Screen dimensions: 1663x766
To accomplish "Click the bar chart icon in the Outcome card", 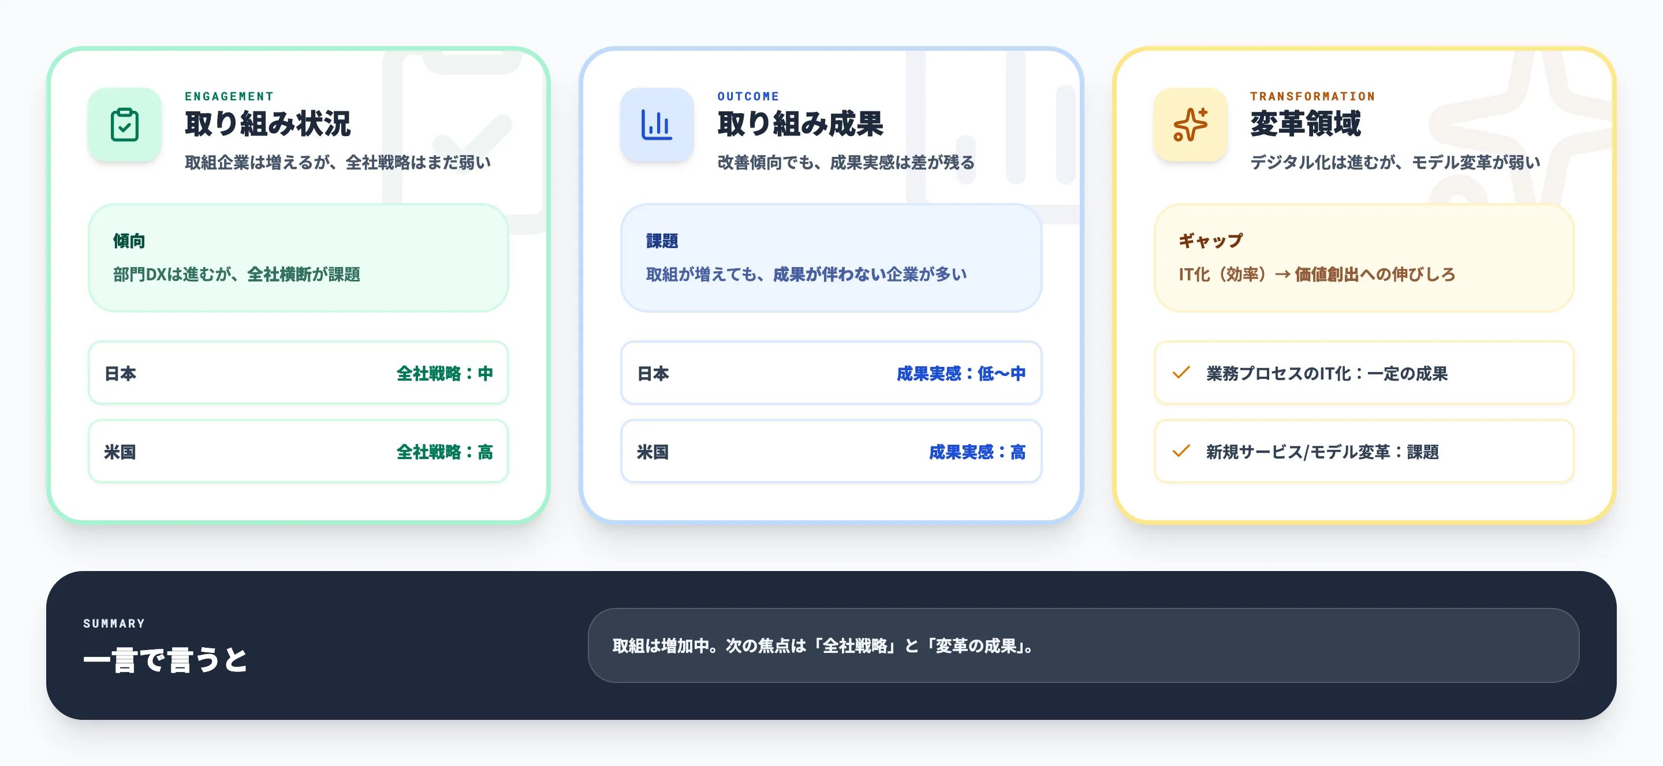I will pos(657,125).
